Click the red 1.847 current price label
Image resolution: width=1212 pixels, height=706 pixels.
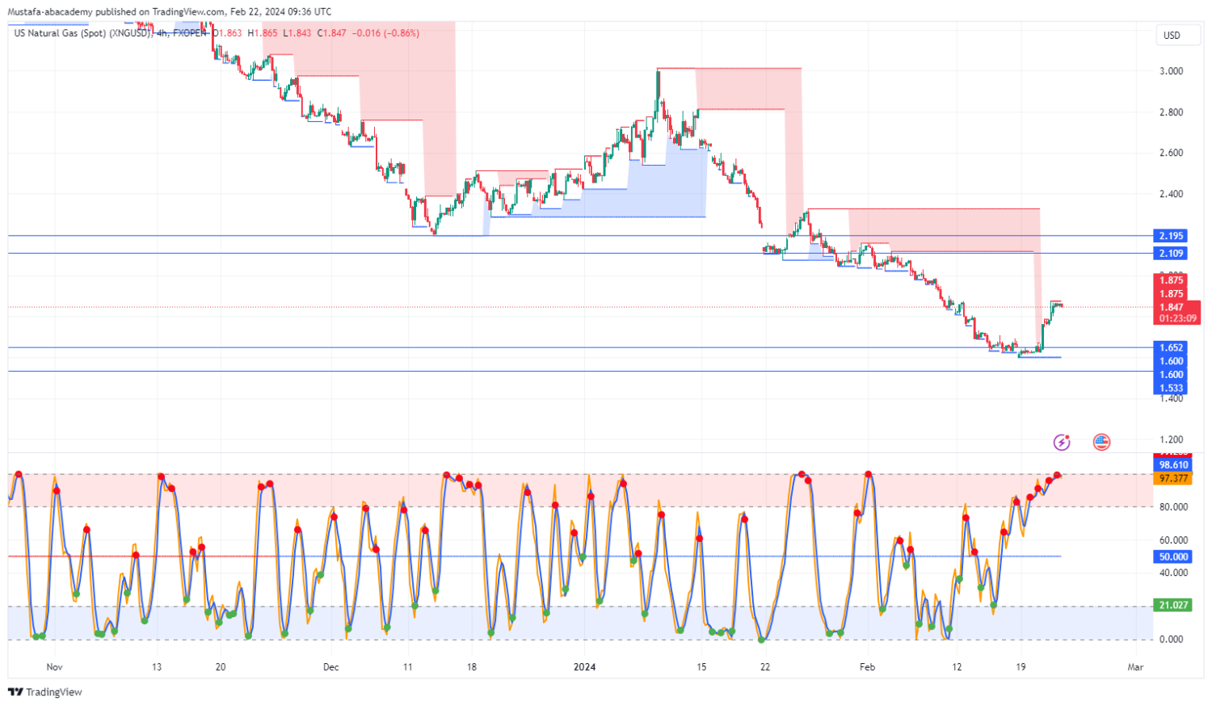pos(1172,308)
